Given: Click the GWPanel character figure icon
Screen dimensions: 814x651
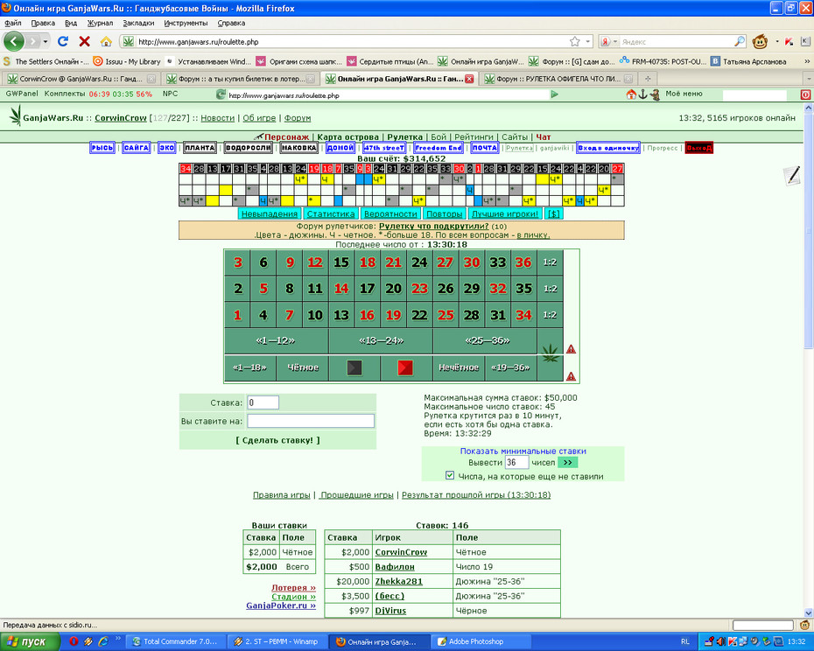Looking at the screenshot, I should [x=655, y=94].
